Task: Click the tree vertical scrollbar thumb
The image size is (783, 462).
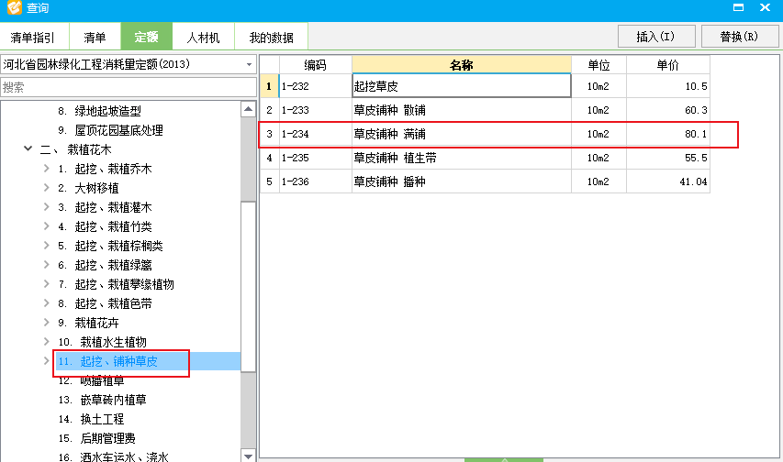Action: 248,286
